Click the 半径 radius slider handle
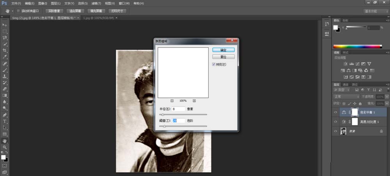The width and height of the screenshot is (390, 176). point(163,115)
